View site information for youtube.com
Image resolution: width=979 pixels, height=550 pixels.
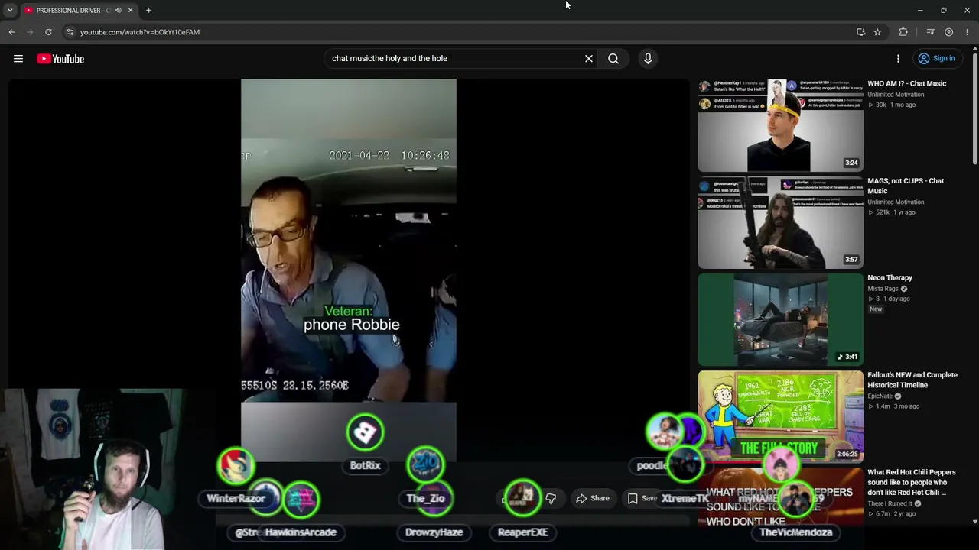pyautogui.click(x=70, y=32)
